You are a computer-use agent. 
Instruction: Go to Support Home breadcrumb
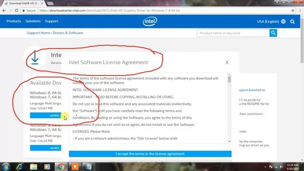(x=38, y=33)
